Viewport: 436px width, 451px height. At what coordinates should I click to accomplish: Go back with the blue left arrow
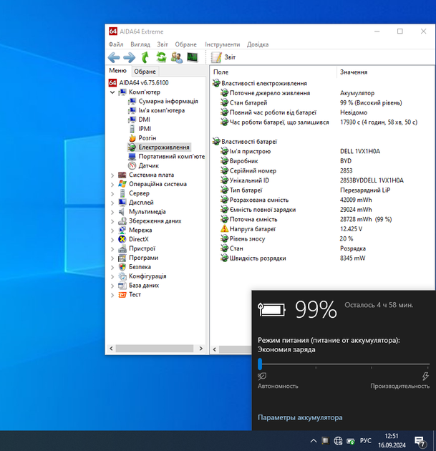114,57
